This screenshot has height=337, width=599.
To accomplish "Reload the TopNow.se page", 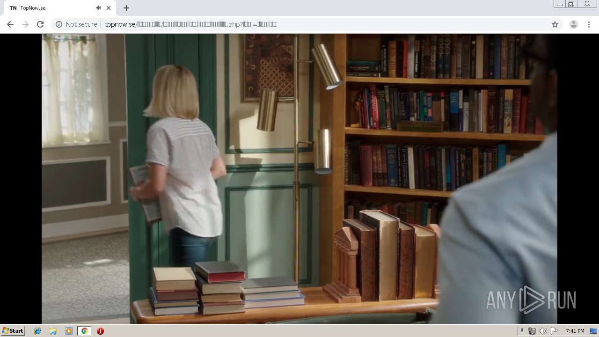I will [x=40, y=24].
